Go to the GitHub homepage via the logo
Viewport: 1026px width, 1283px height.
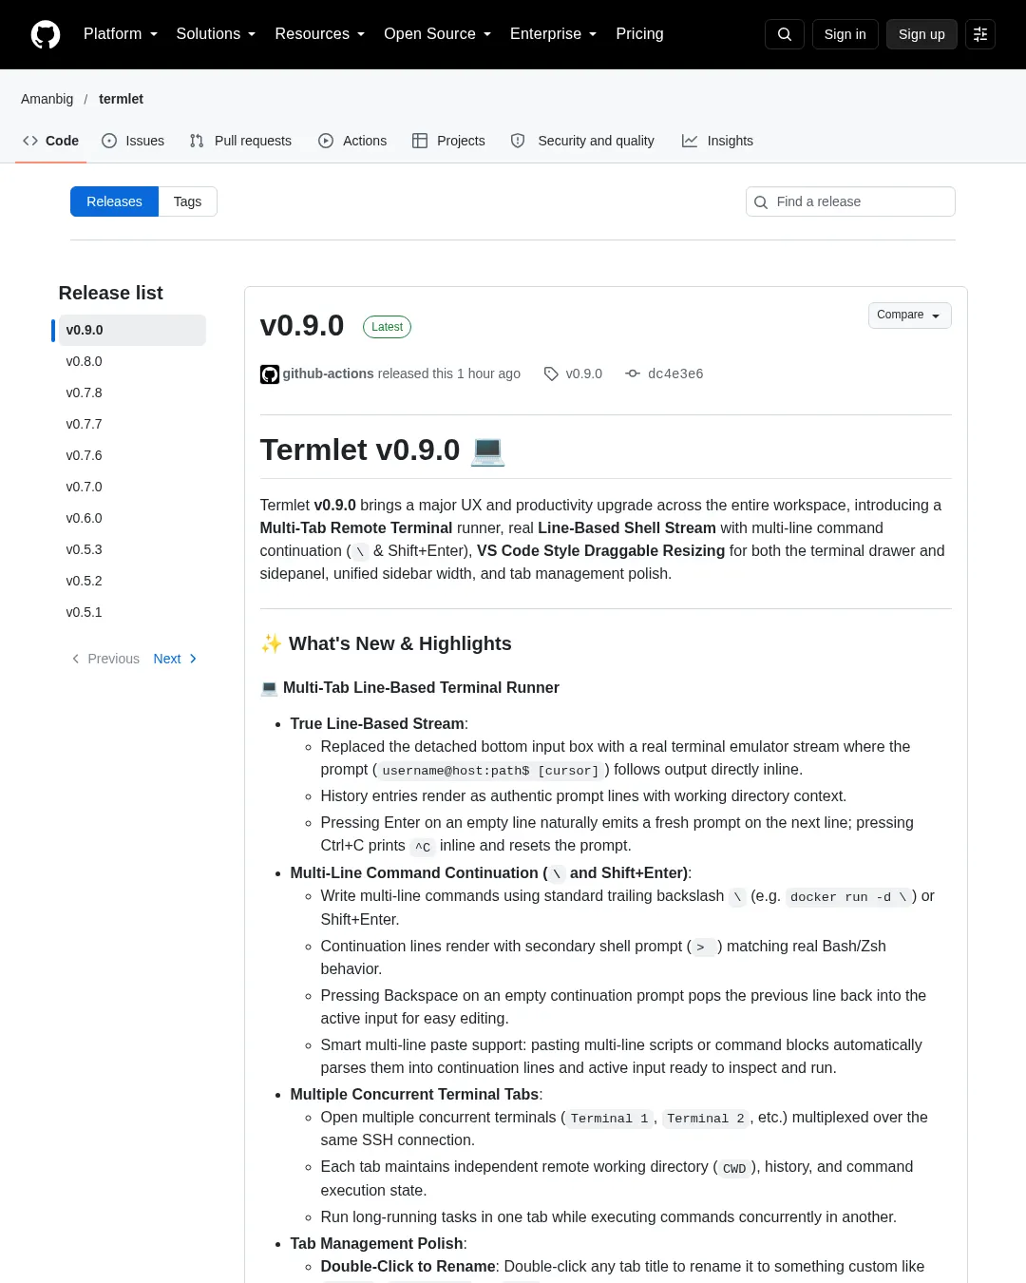tap(46, 34)
